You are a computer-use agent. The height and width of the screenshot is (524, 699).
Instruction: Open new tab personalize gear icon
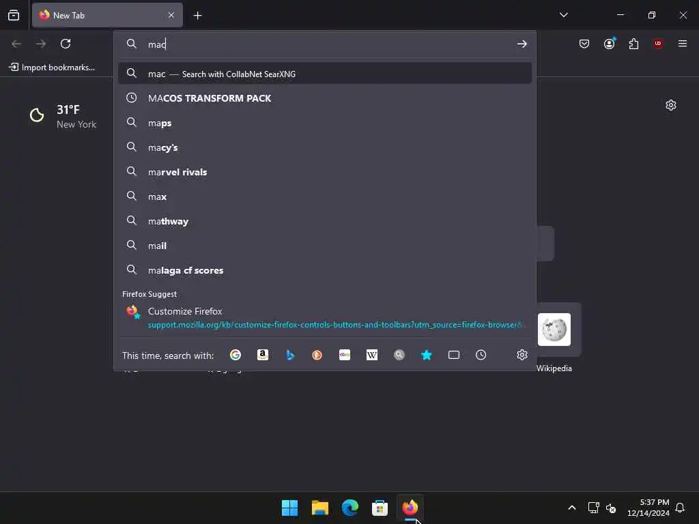point(670,105)
